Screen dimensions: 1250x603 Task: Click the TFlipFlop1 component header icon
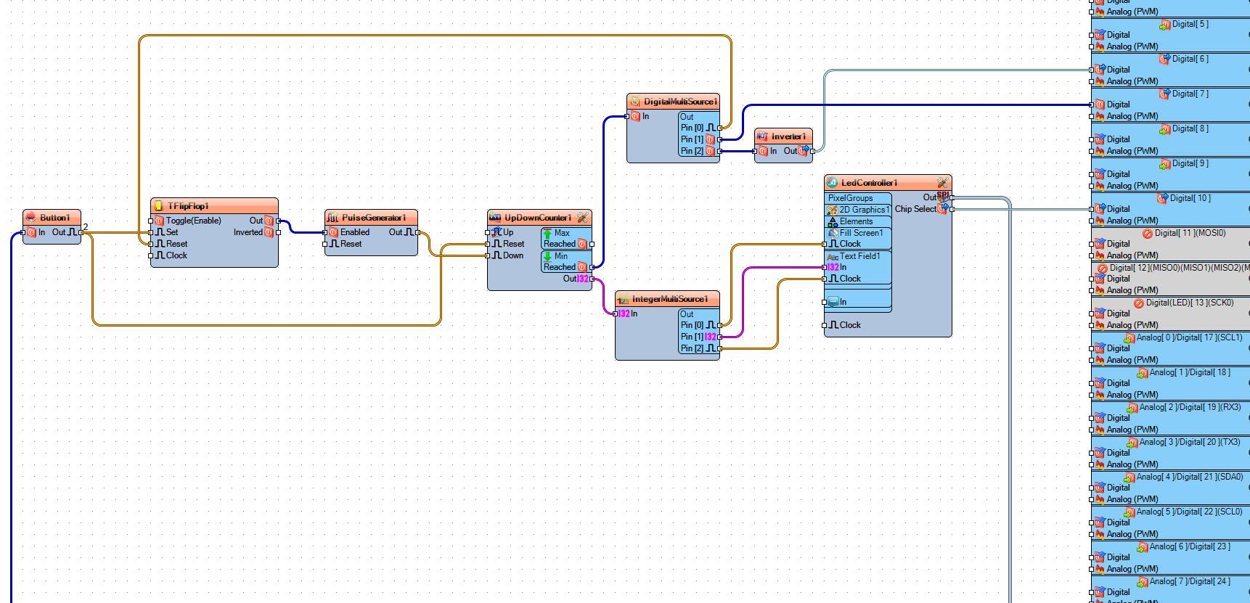pyautogui.click(x=159, y=206)
